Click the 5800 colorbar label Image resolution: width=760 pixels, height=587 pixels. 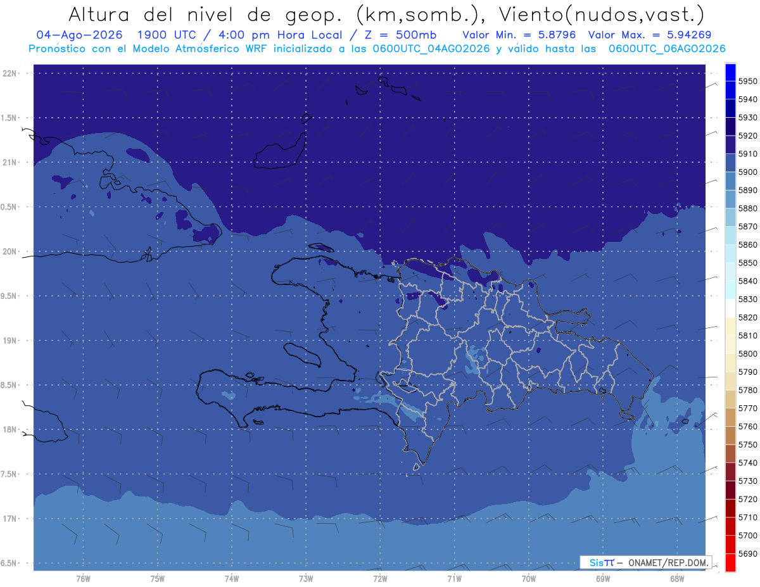(x=748, y=353)
